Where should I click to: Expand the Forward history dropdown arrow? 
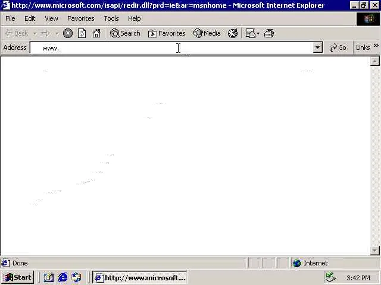(x=57, y=33)
